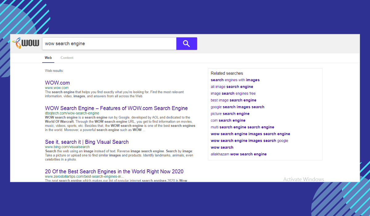Select related search 'picture search engine'
370x216 pixels.
230,114
